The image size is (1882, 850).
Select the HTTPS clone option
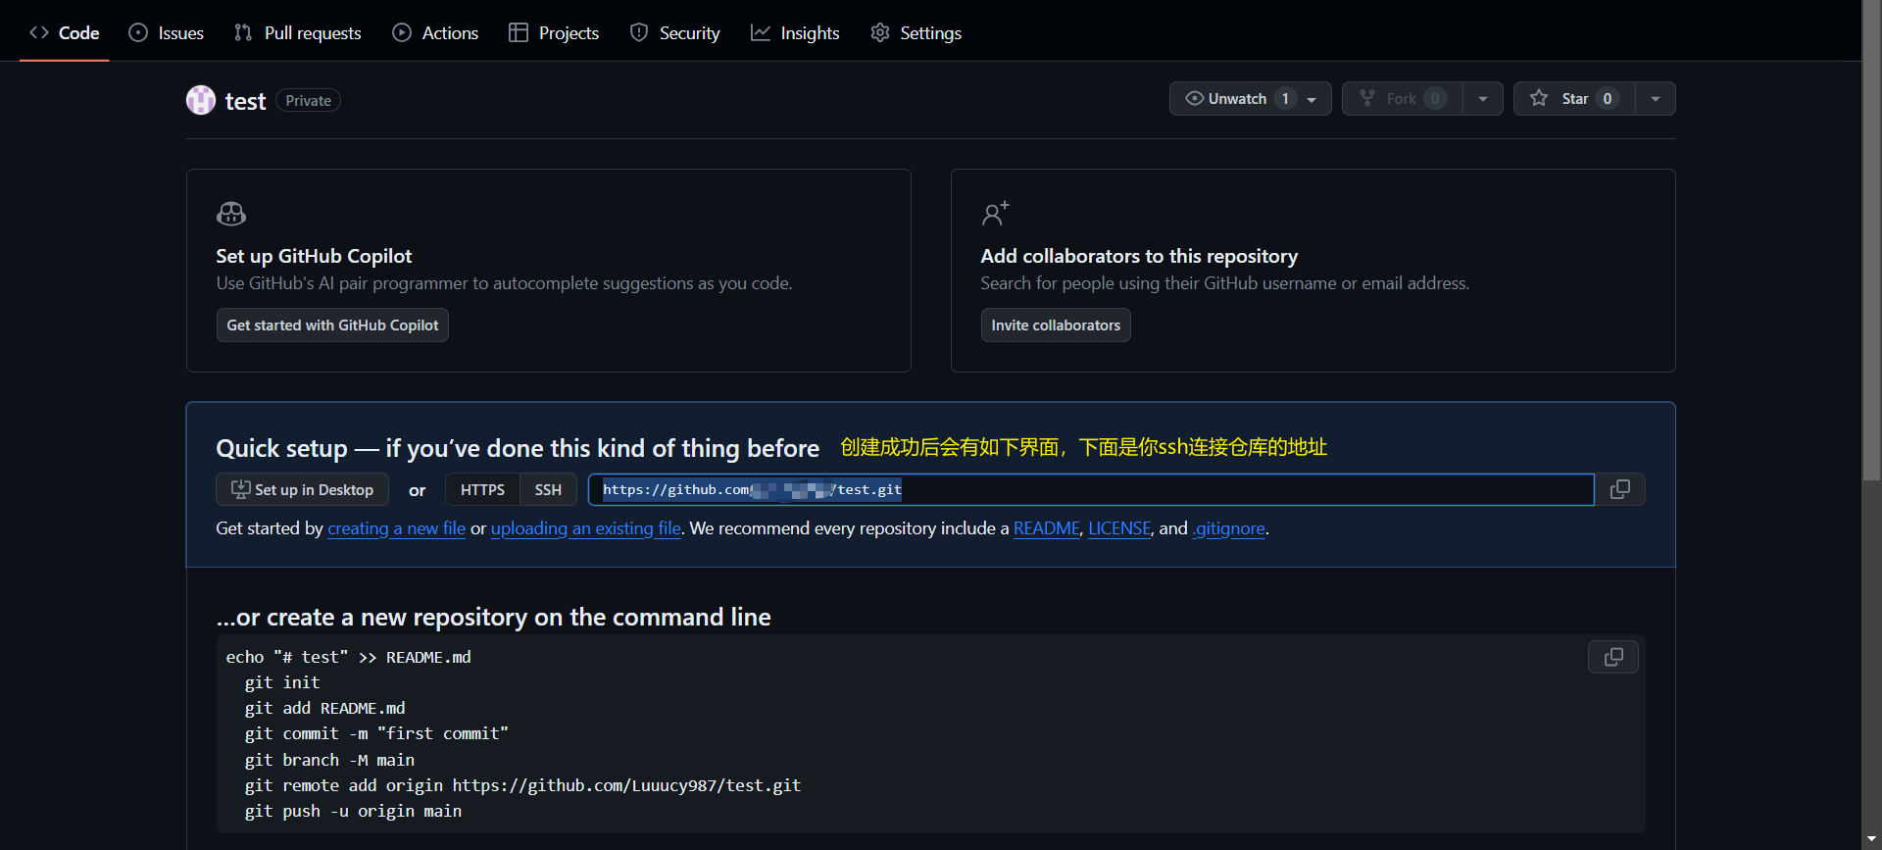(x=482, y=489)
